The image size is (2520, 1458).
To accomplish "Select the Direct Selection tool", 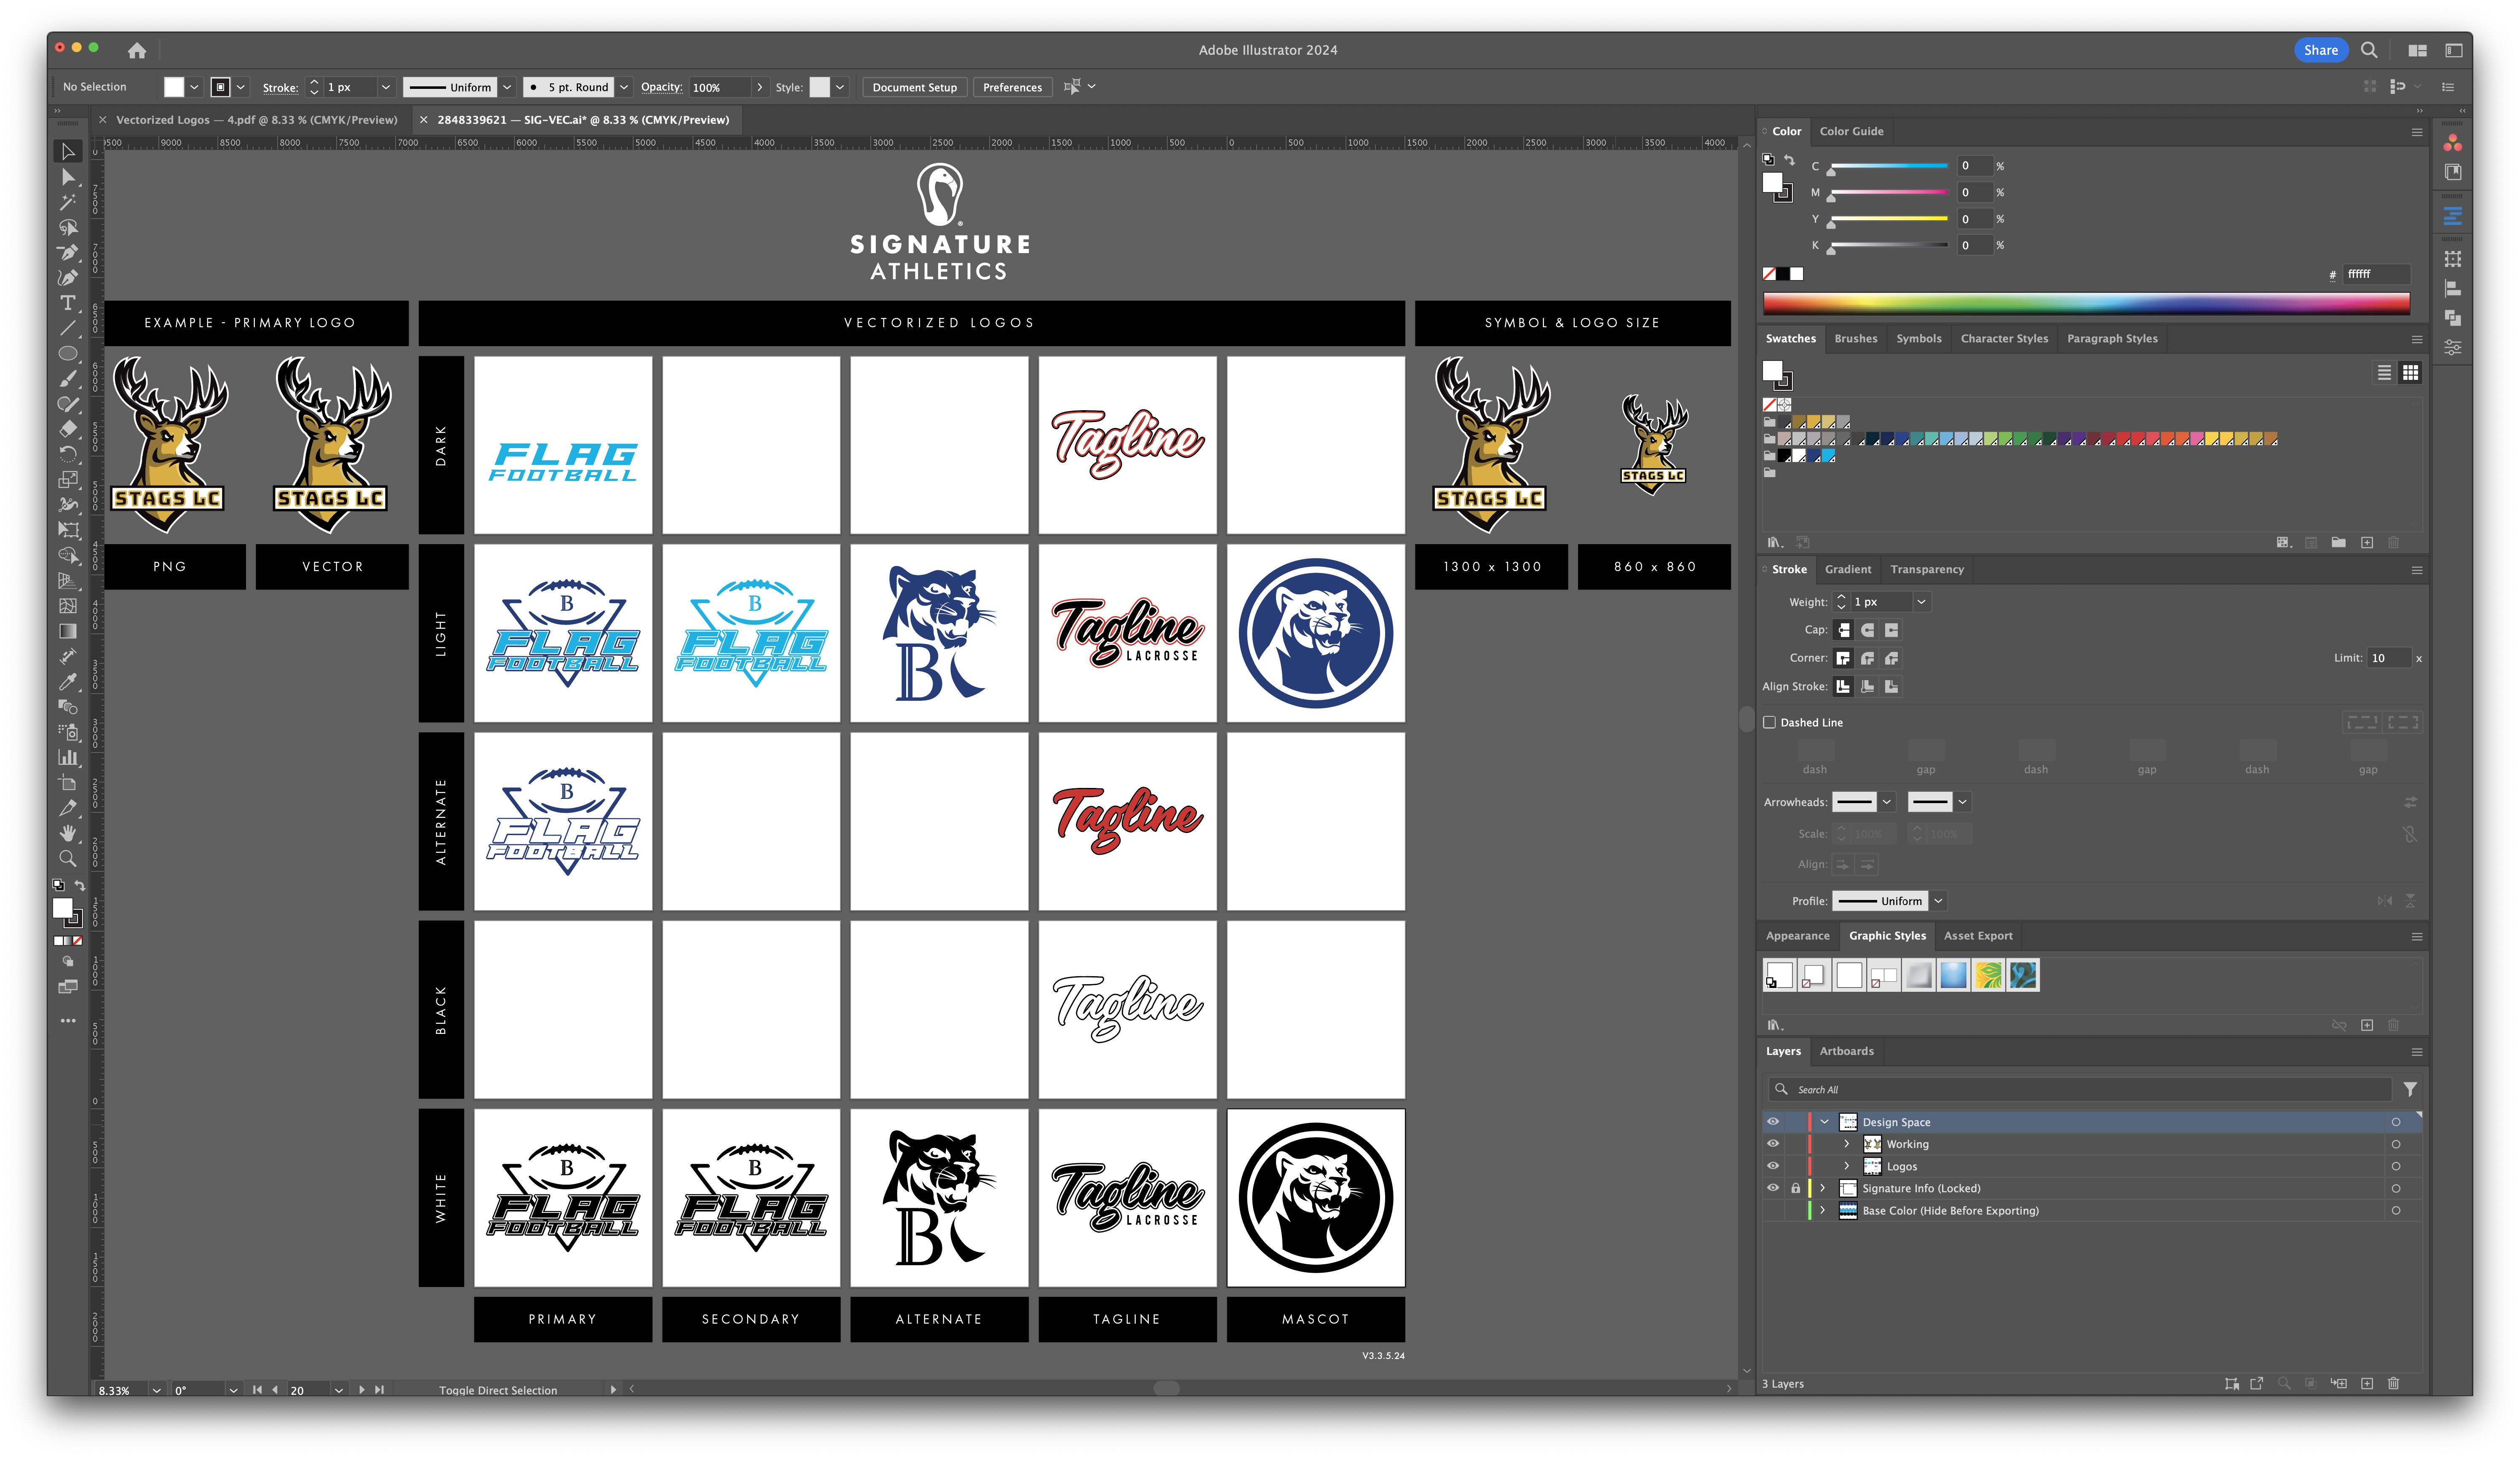I will coord(68,177).
